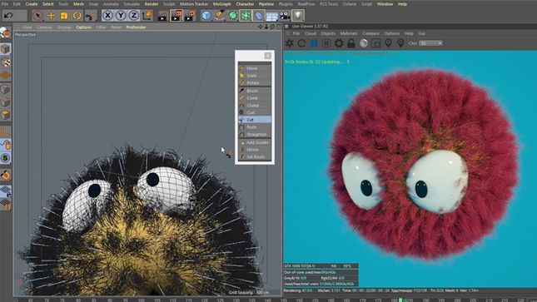Image resolution: width=537 pixels, height=302 pixels.
Task: Open the Cube primitive object icon
Action: (206, 16)
